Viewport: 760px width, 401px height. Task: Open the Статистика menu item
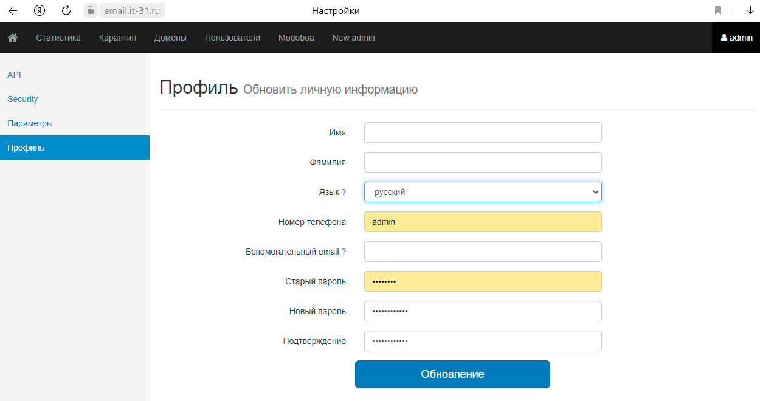[x=58, y=38]
